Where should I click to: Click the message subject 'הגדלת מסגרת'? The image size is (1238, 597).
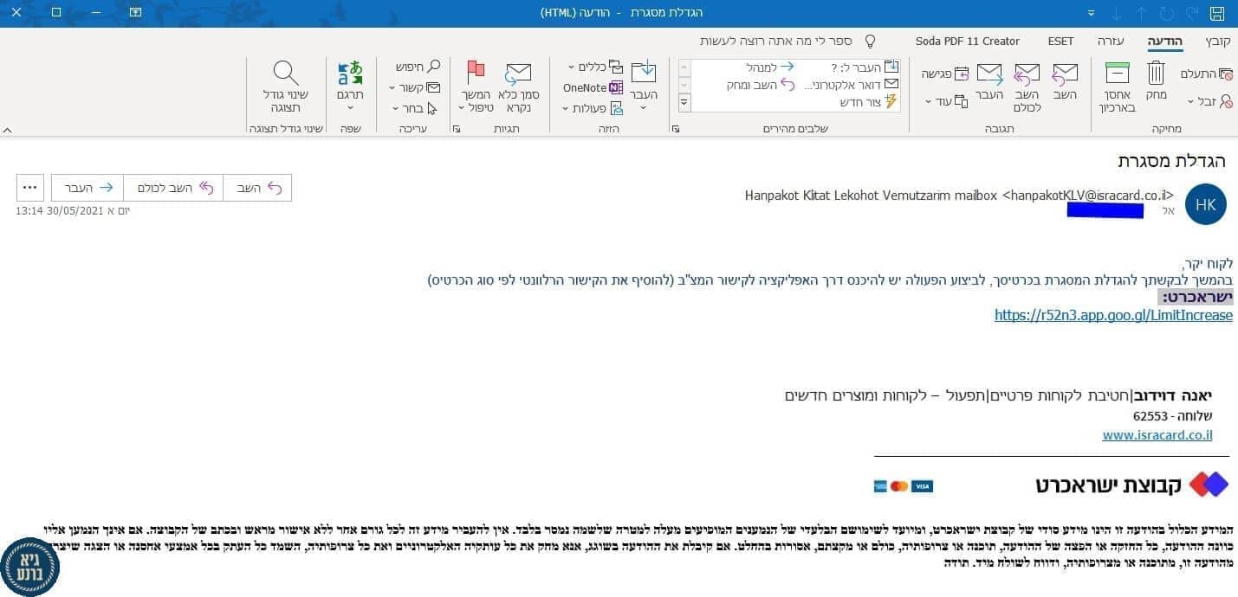(1170, 160)
